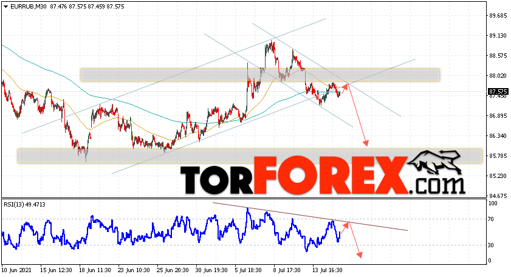This screenshot has width=511, height=277.
Task: Select the EURRUB,M30 symbol title text
Action: tap(29, 6)
